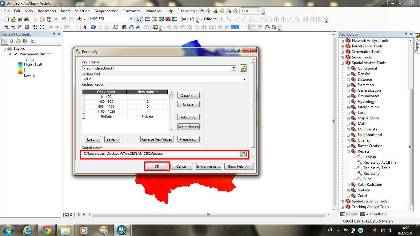Screen dimensions: 420x236
Task: Click the Go To XY icon
Action: (138, 27)
